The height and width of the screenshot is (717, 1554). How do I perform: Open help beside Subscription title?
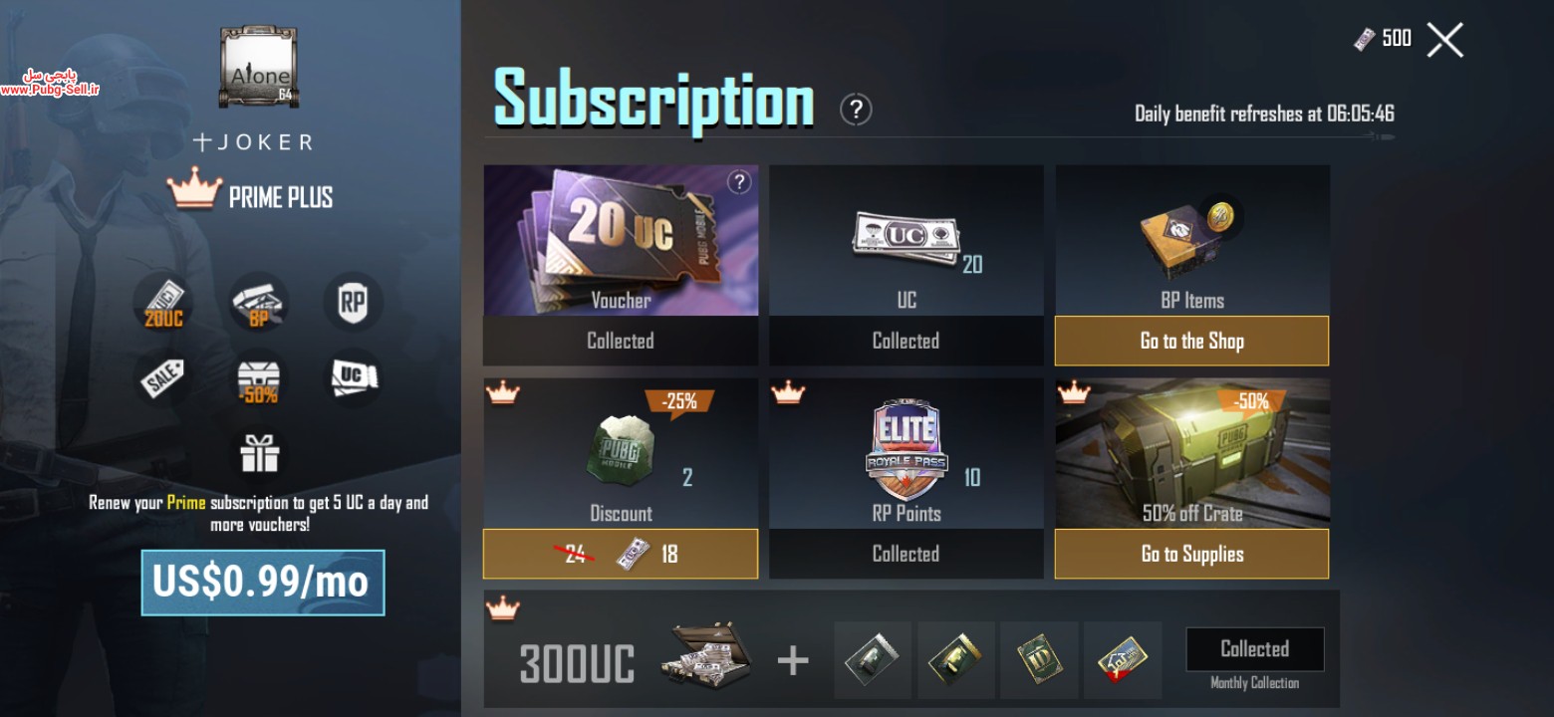[856, 110]
